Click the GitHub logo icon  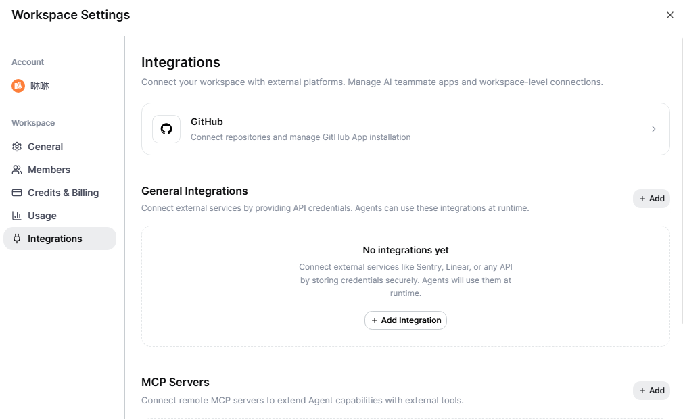(x=166, y=129)
